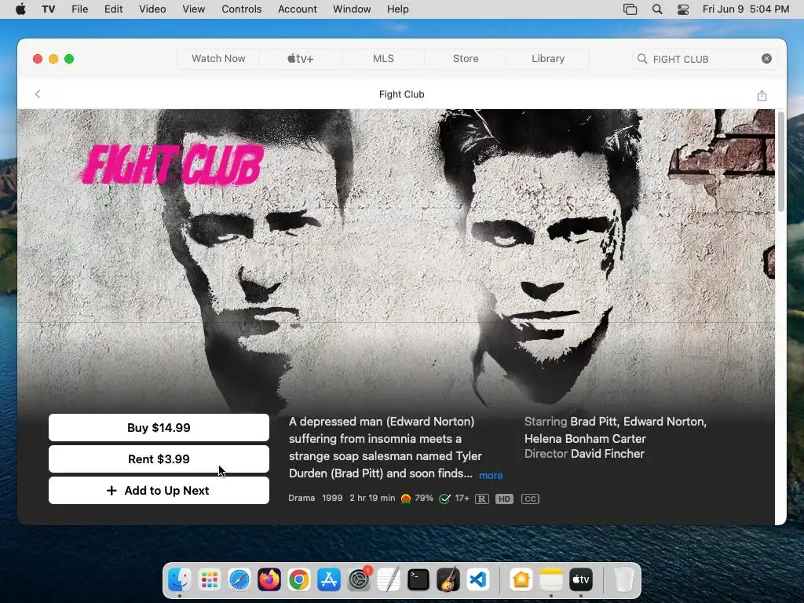
Task: Open the Home app from the Dock
Action: tap(521, 580)
